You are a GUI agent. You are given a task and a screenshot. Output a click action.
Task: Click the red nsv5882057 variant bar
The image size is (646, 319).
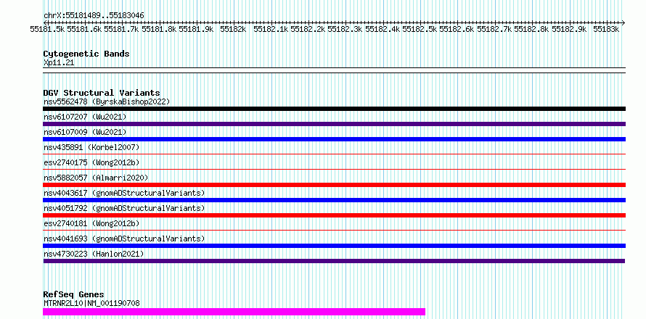pos(334,185)
